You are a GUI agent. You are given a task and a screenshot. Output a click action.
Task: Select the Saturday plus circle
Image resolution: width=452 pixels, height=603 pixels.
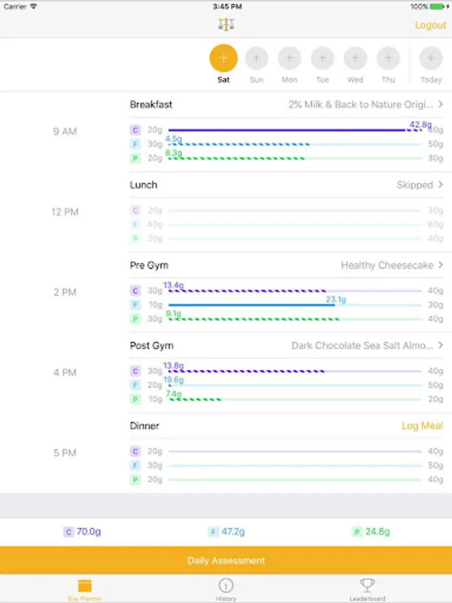click(224, 58)
